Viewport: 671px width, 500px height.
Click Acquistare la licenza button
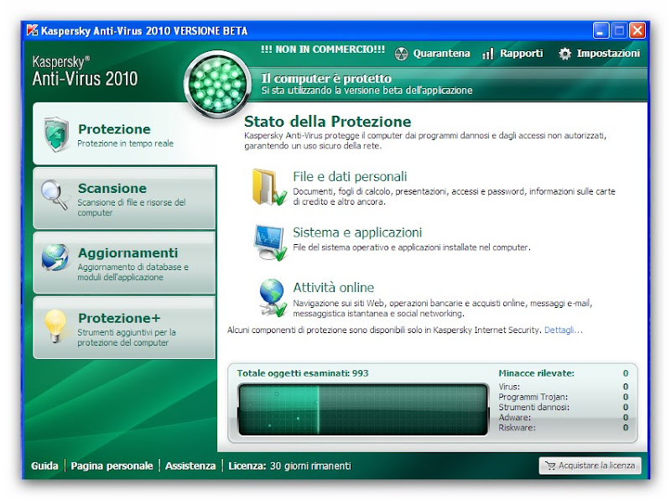click(x=590, y=466)
